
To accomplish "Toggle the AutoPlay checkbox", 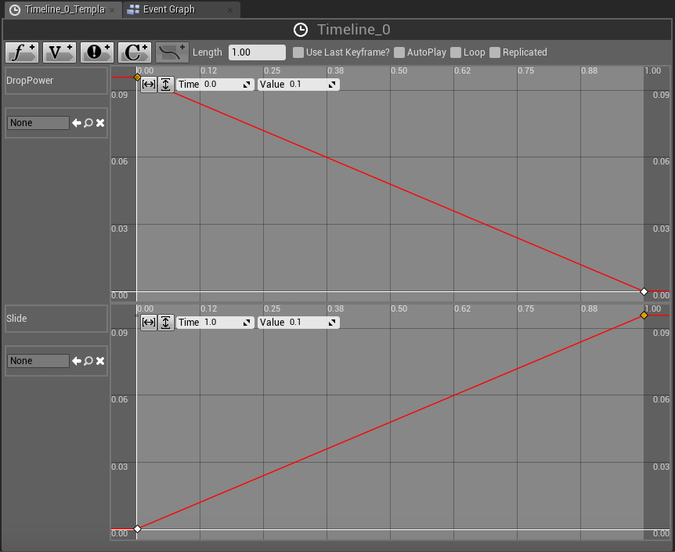I will click(399, 52).
